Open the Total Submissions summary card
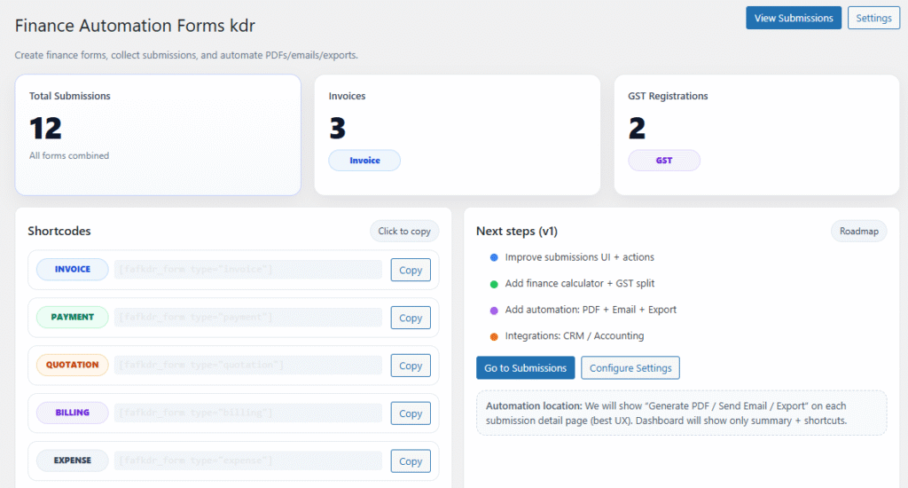The width and height of the screenshot is (908, 488). point(158,134)
